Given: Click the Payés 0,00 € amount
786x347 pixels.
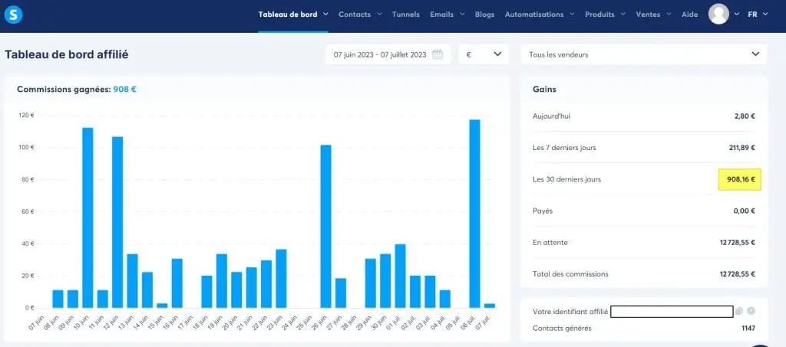Looking at the screenshot, I should (745, 211).
